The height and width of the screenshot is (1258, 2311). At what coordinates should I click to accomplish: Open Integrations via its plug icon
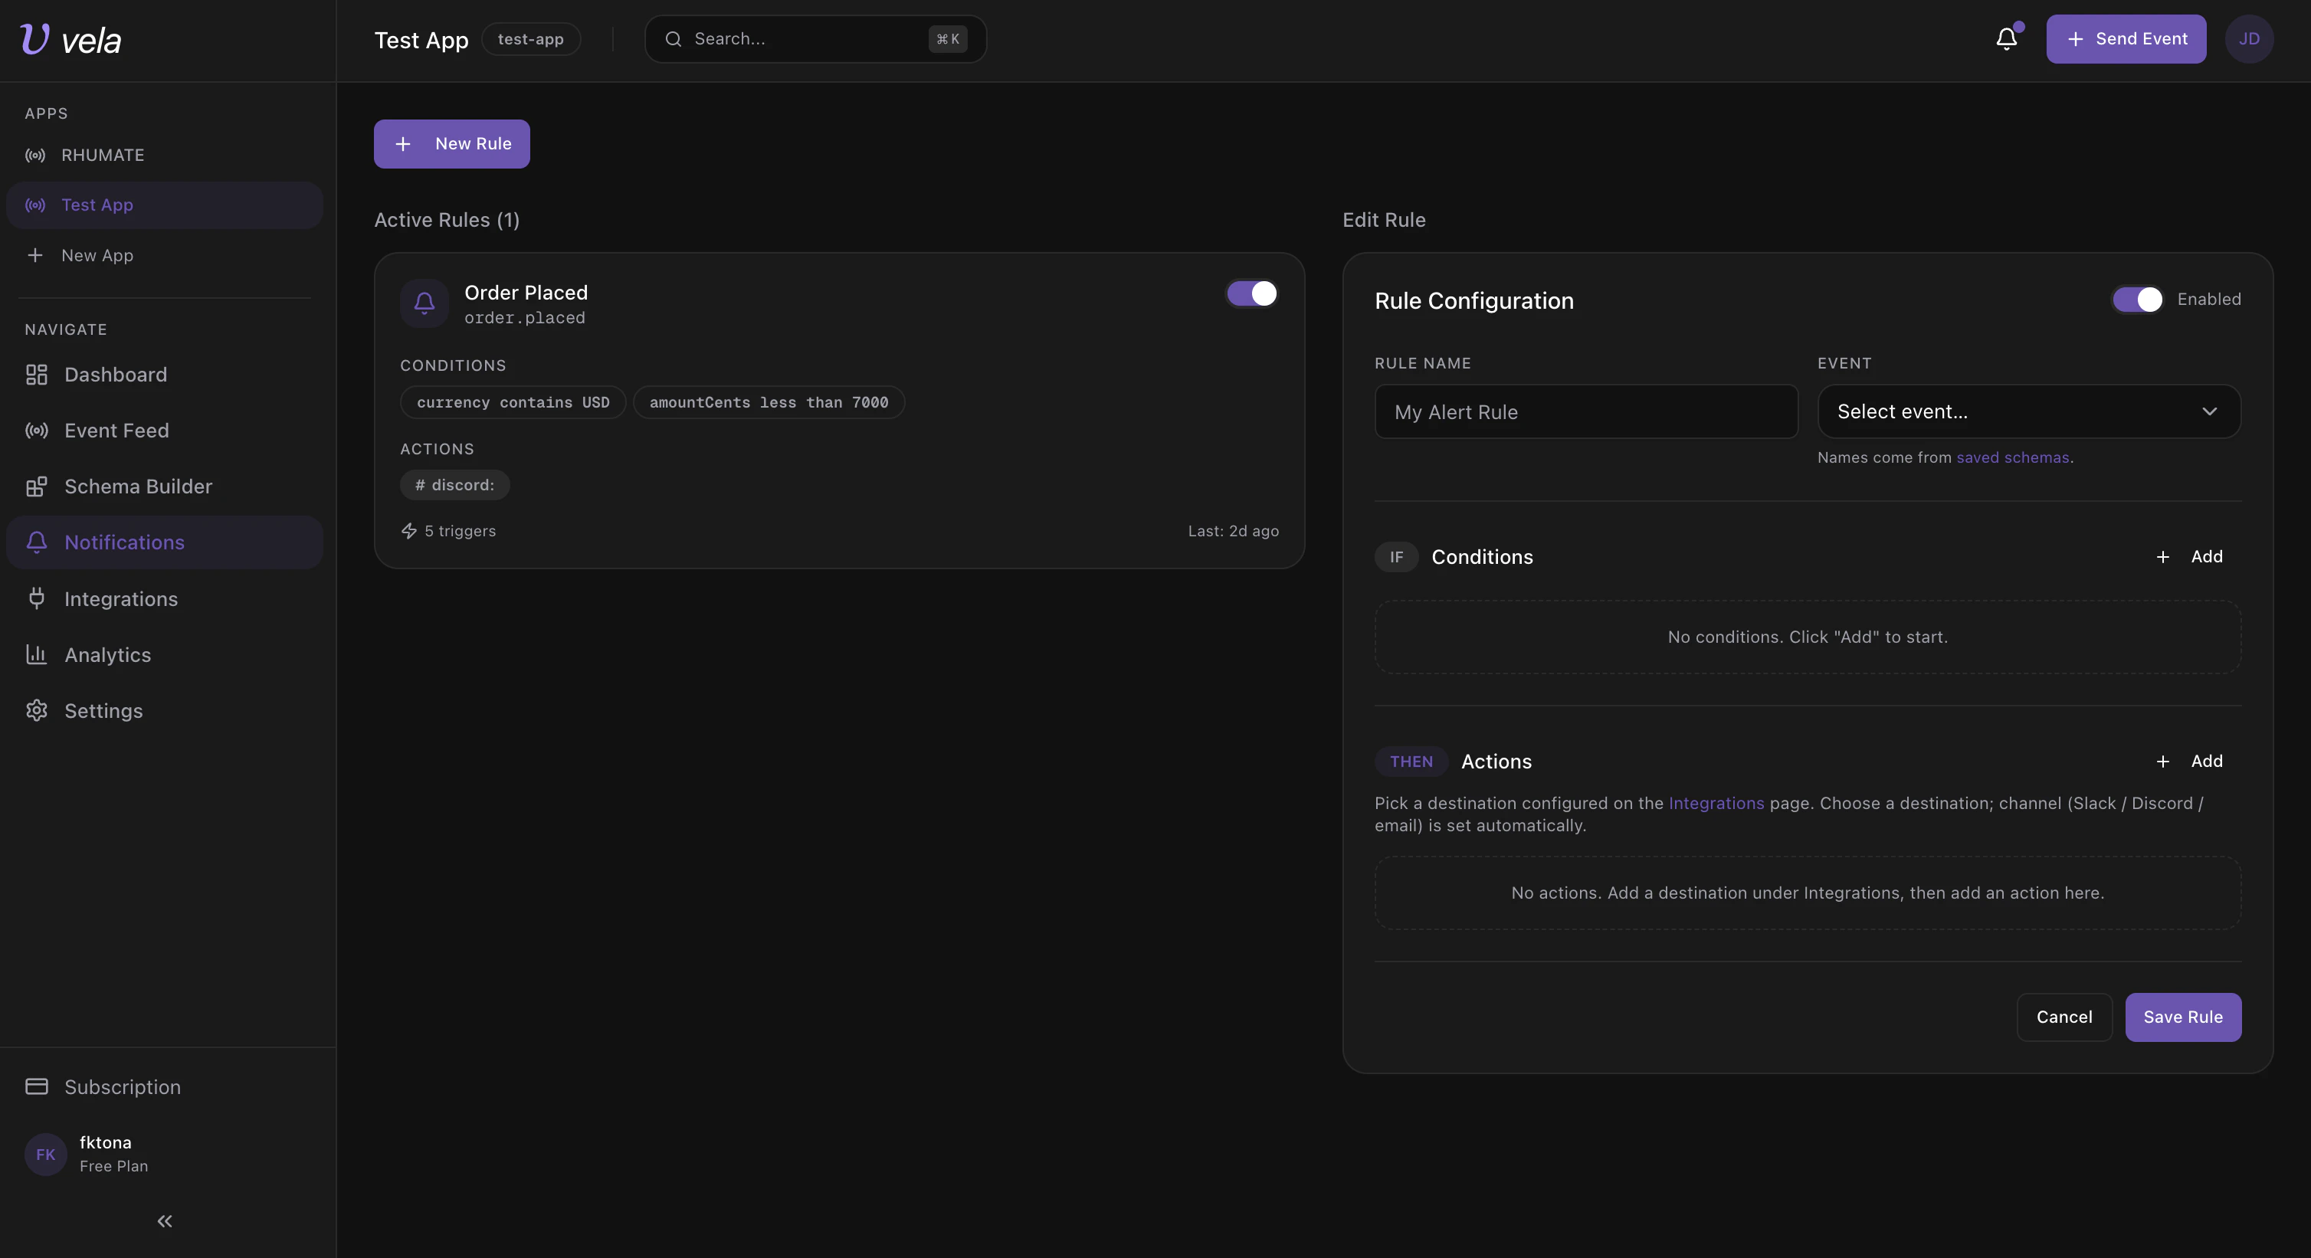[36, 598]
